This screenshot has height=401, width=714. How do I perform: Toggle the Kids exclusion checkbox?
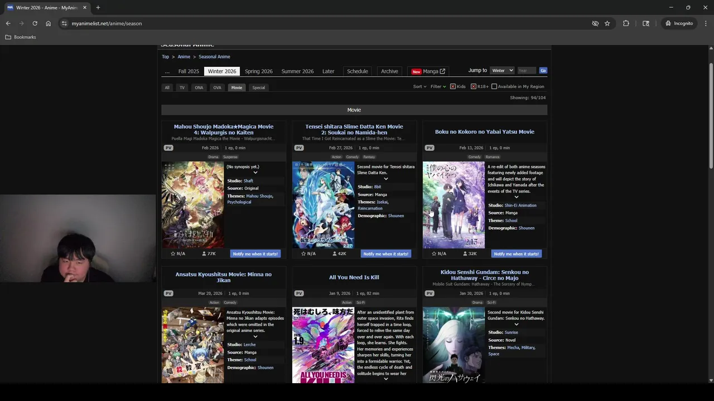pyautogui.click(x=452, y=86)
